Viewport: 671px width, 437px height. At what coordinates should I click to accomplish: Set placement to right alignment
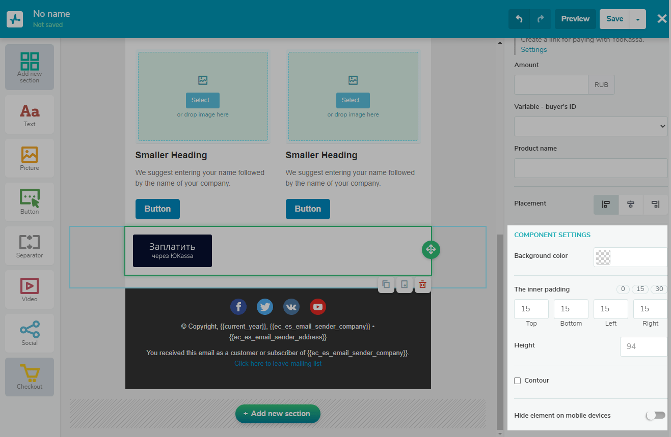[x=655, y=205]
